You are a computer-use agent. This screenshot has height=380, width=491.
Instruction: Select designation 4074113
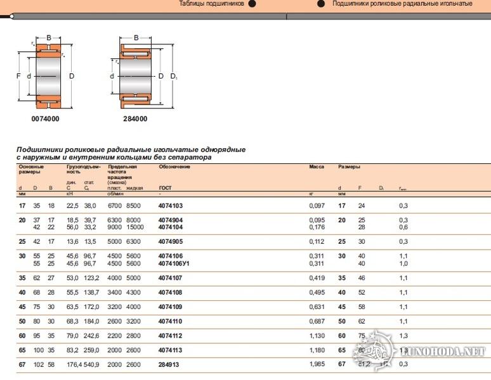[x=171, y=350]
